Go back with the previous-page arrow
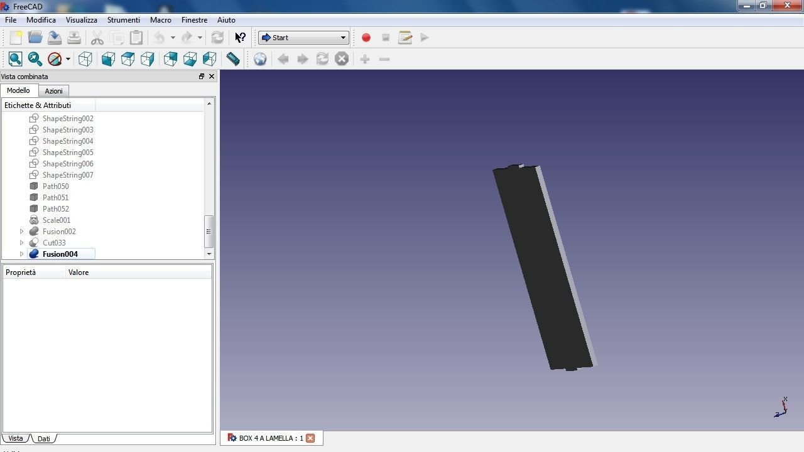 point(283,59)
